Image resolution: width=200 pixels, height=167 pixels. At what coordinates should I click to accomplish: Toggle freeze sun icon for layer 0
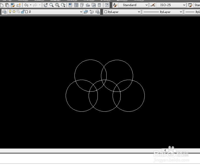pyautogui.click(x=14, y=12)
